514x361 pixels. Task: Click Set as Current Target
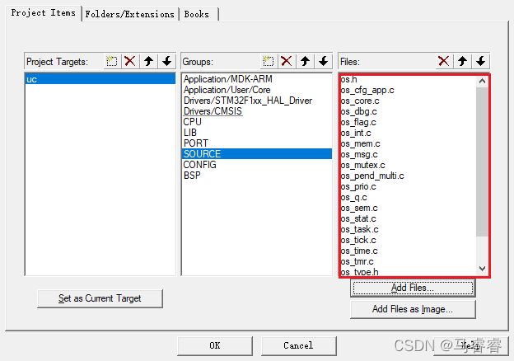coord(100,298)
